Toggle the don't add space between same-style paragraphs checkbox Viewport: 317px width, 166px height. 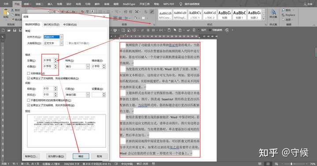[29, 100]
